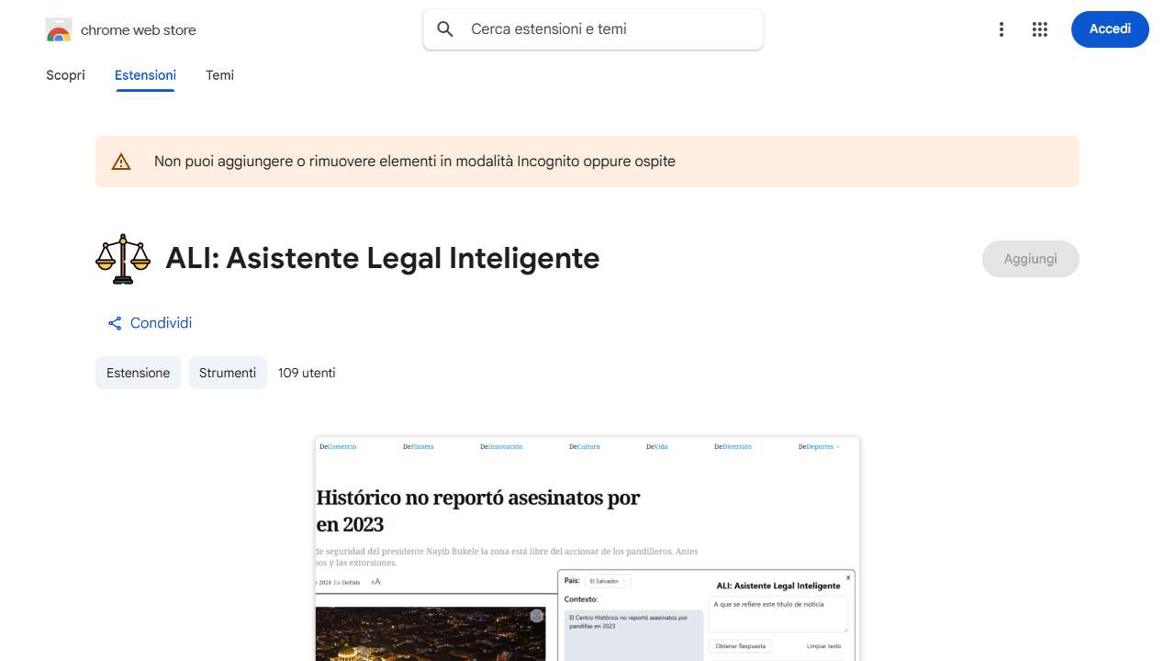Viewport: 1175px width, 661px height.
Task: Open the three-dot more options menu
Action: tap(1002, 29)
